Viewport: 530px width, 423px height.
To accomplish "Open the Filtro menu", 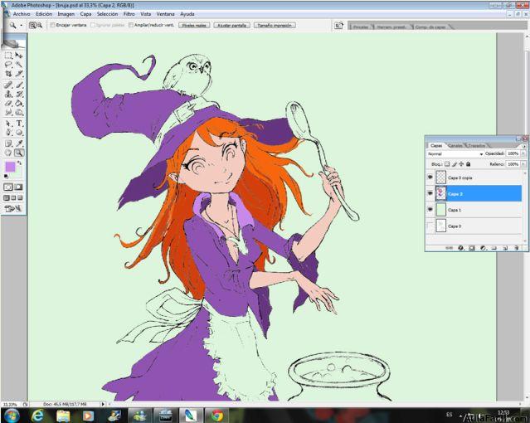I will pos(129,14).
